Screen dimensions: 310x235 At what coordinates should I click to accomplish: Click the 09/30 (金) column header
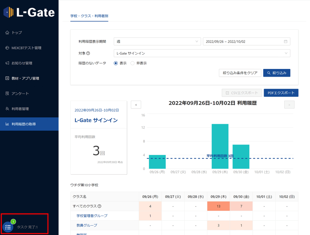(x=241, y=197)
